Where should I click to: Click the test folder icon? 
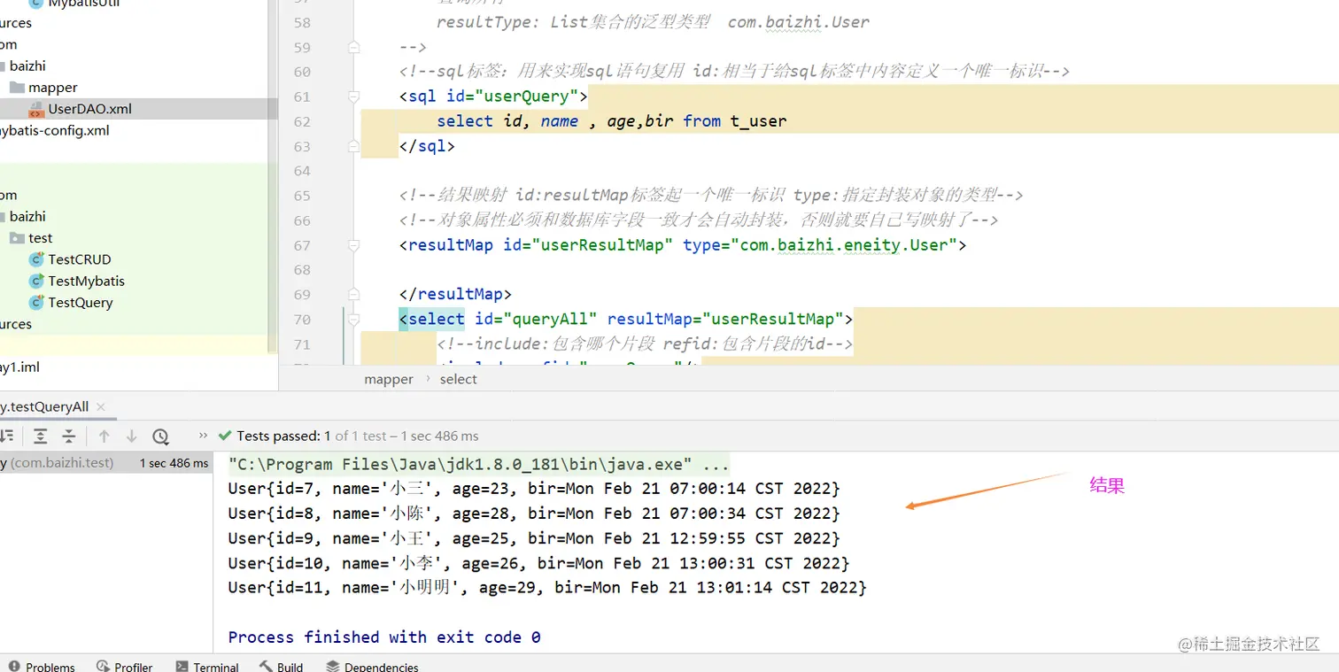[17, 238]
